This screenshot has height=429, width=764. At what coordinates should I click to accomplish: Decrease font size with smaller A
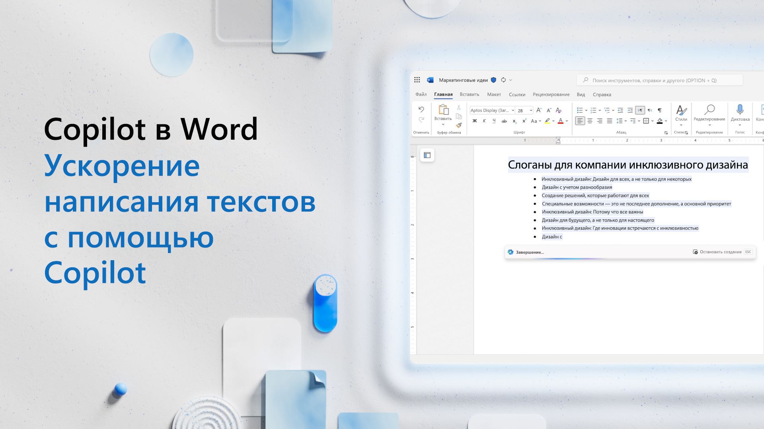click(549, 110)
